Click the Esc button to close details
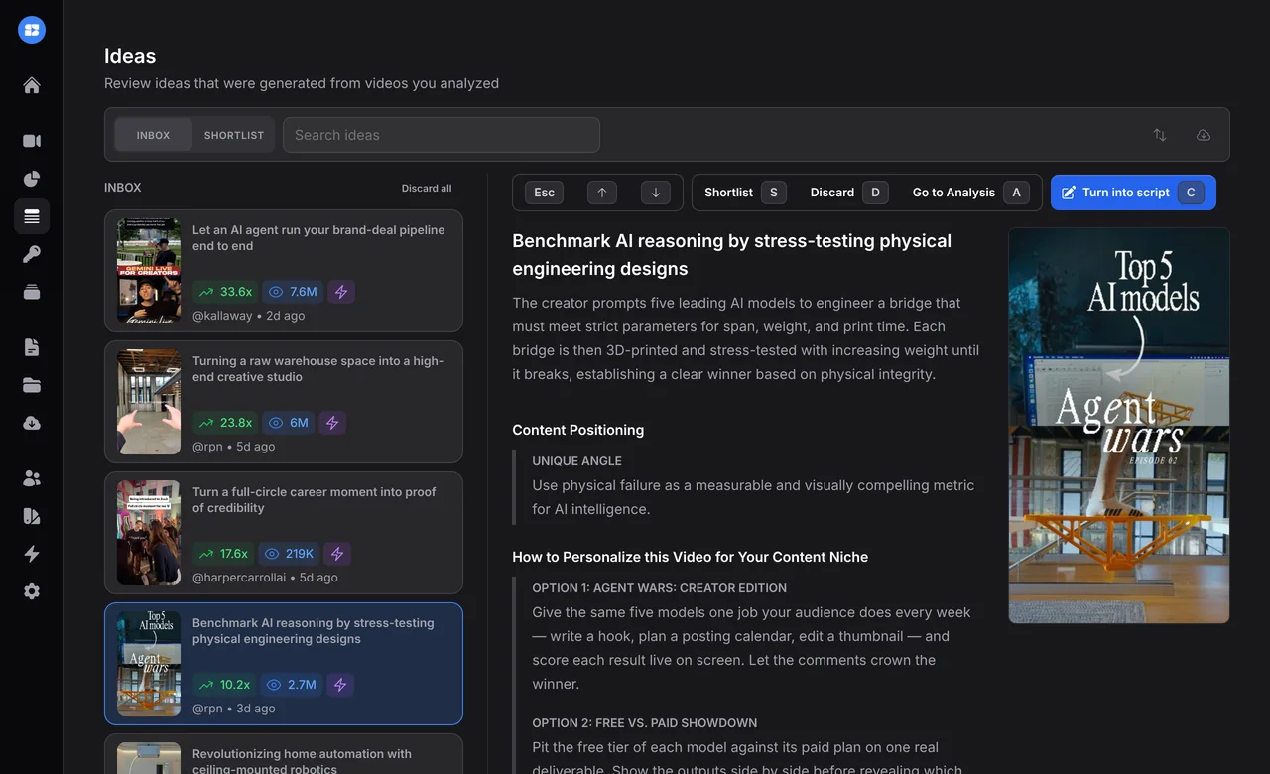The image size is (1270, 774). [545, 193]
